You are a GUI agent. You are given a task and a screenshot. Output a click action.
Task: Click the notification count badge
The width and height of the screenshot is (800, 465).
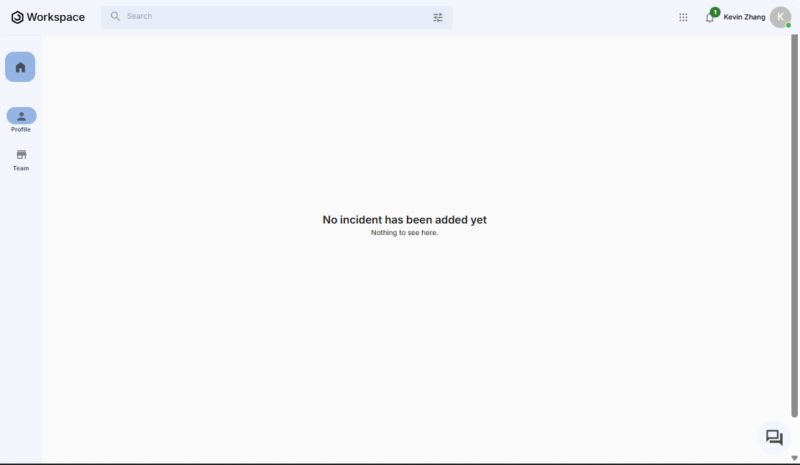coord(715,11)
